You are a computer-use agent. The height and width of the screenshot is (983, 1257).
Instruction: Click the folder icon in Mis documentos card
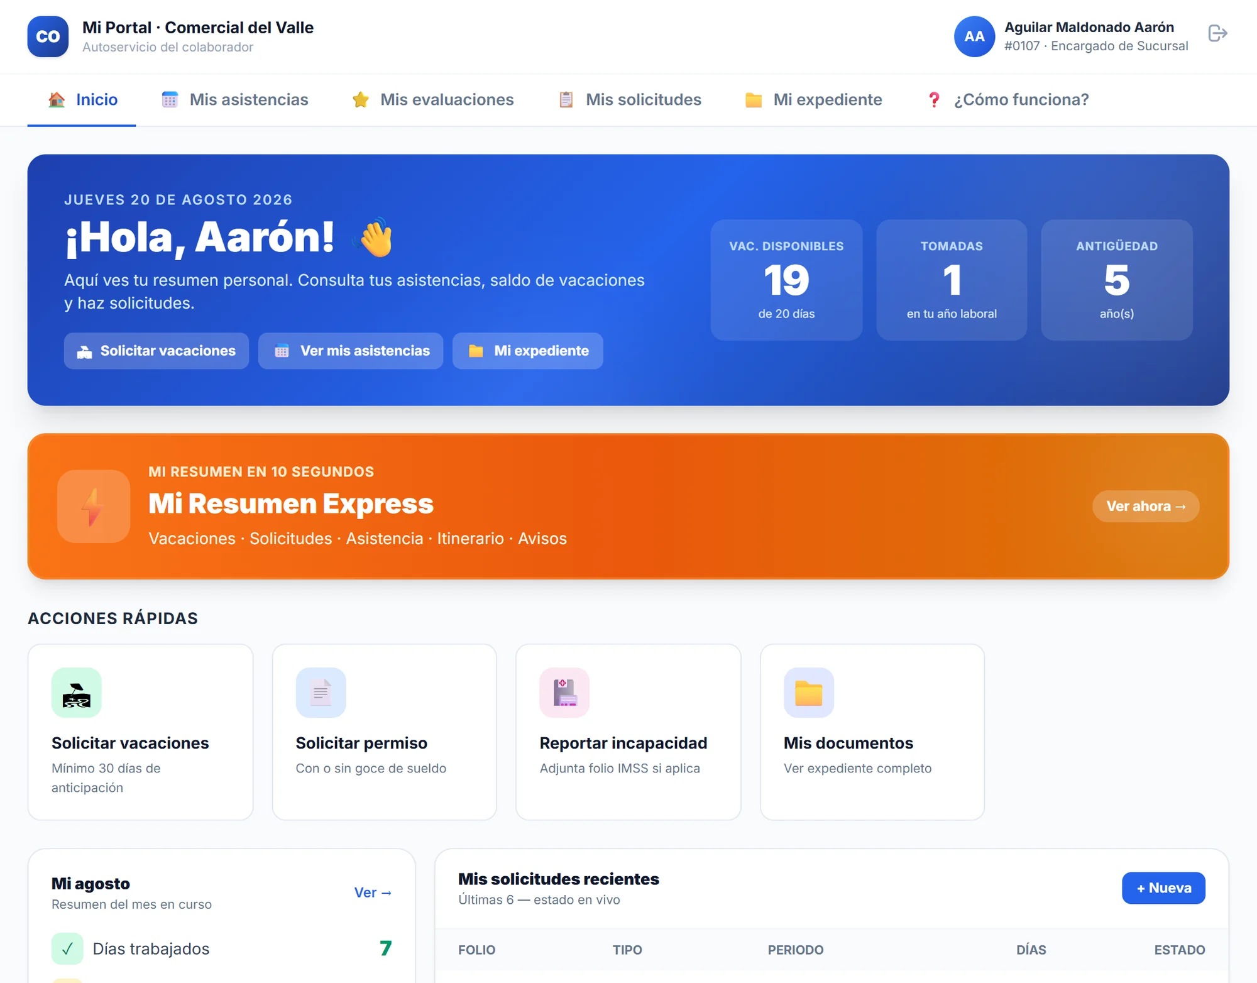tap(809, 693)
